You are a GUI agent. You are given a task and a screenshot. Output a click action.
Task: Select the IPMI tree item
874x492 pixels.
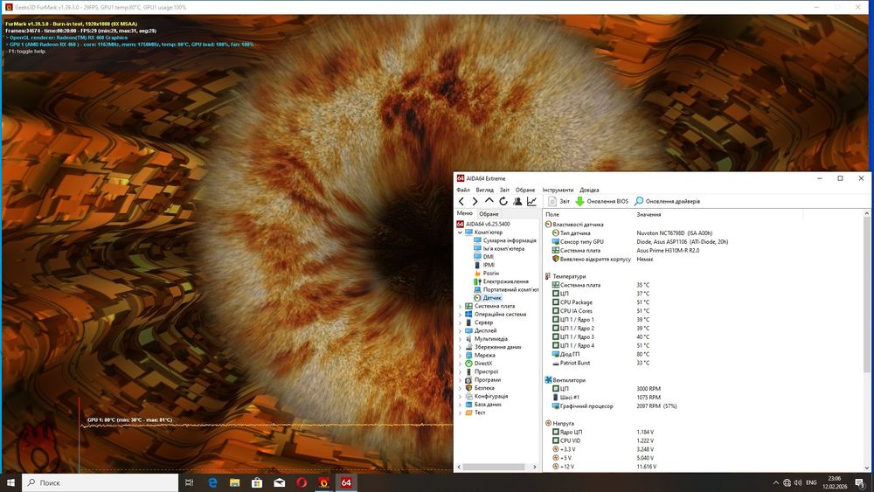point(489,265)
